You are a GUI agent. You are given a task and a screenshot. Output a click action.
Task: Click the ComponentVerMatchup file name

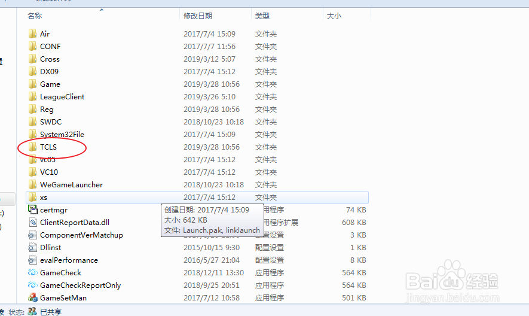tap(81, 235)
